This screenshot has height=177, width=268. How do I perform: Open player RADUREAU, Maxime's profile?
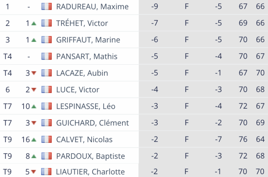92,7
